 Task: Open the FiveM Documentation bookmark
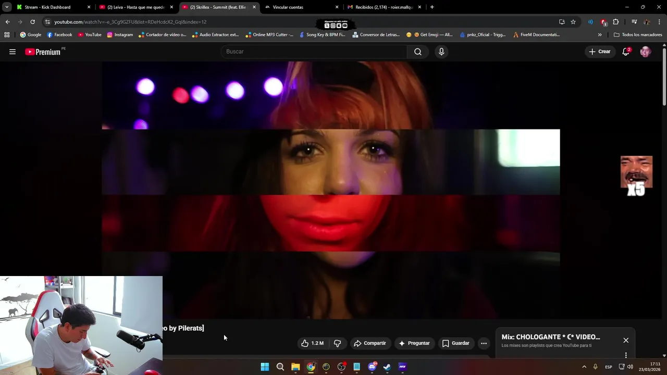pyautogui.click(x=536, y=35)
